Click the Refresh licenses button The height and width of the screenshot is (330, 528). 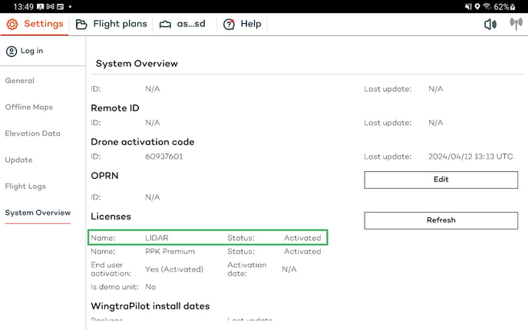coord(441,220)
